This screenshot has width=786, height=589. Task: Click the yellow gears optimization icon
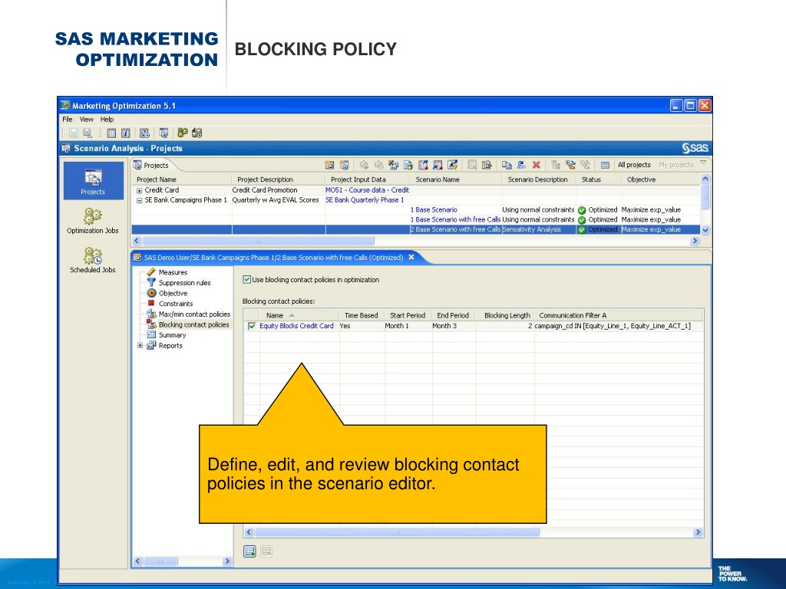[183, 133]
